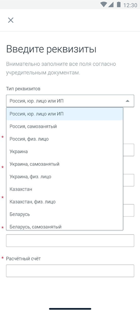Choose Украина, самозанятый entry

65,164
